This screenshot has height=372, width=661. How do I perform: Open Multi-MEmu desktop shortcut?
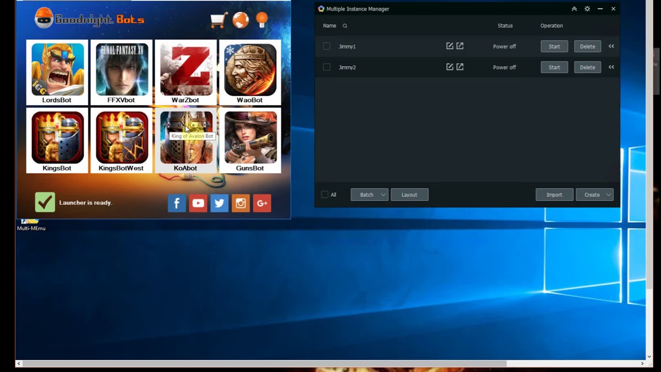click(x=31, y=225)
